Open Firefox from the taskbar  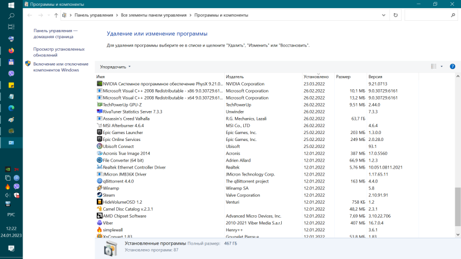click(11, 51)
